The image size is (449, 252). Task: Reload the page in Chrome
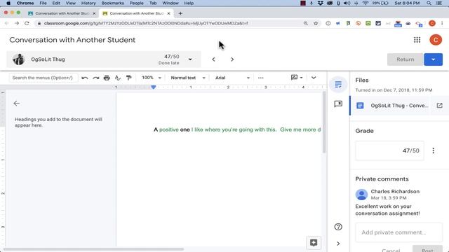pyautogui.click(x=27, y=23)
